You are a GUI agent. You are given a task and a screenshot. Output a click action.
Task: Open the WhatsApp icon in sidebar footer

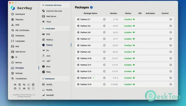[x=29, y=85]
